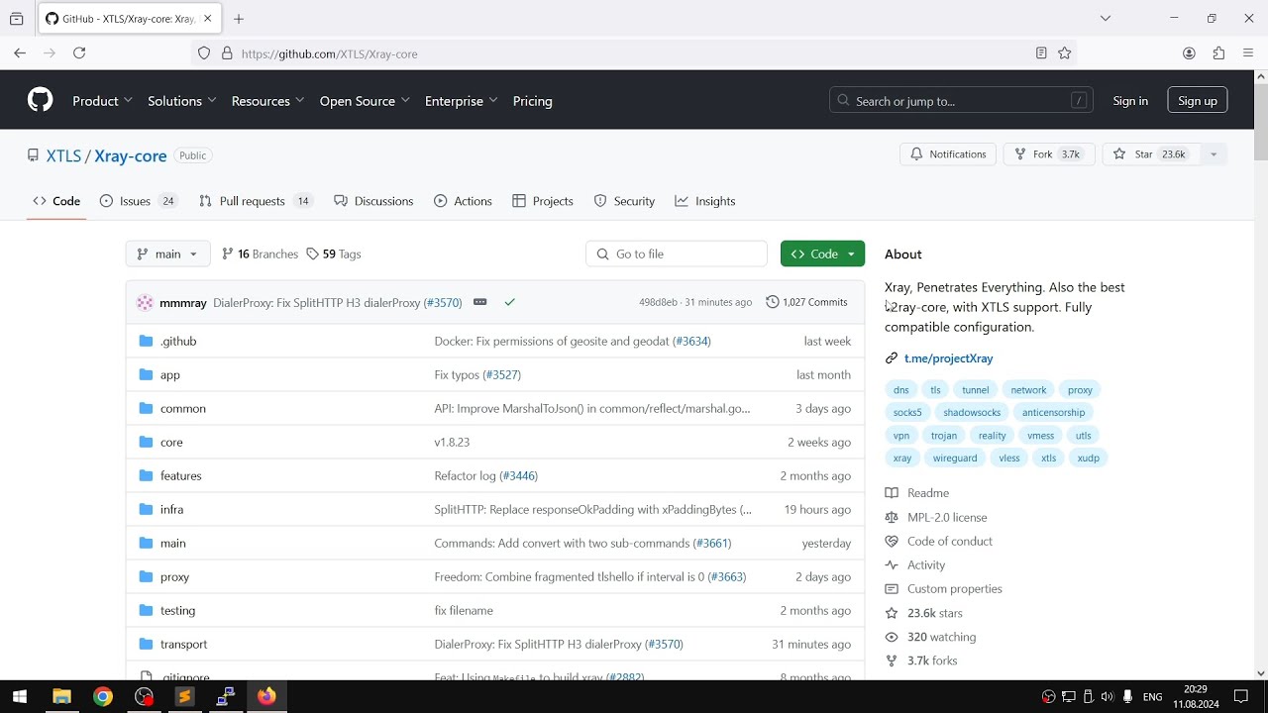Switch to the Projects tab
1268x713 pixels.
click(x=543, y=201)
